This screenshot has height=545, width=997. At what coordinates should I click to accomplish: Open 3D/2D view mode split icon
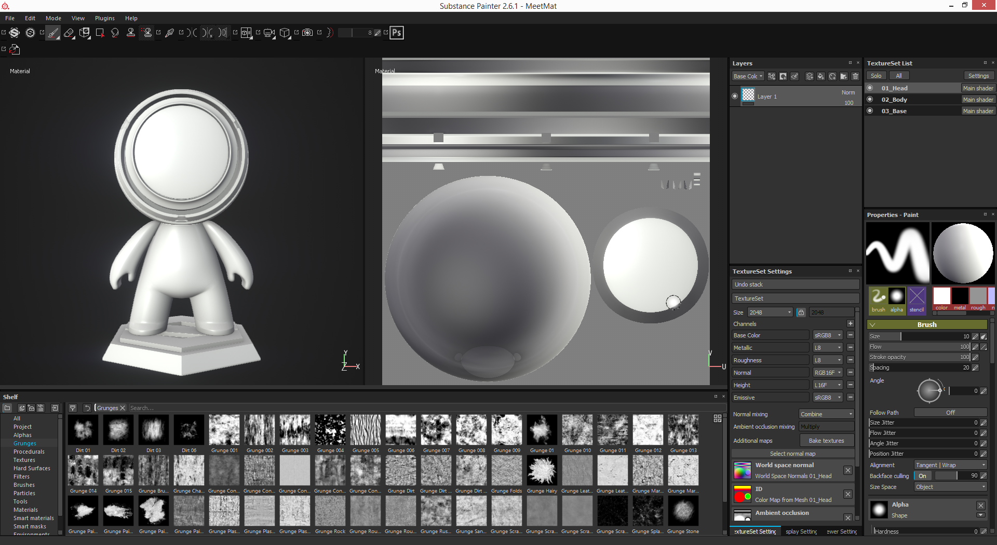click(x=246, y=33)
